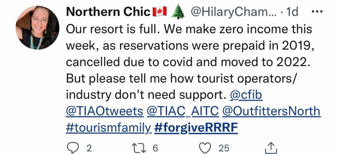Image resolution: width=340 pixels, height=154 pixels.
Task: Click the evergreen tree emoji icon
Action: pos(178,12)
